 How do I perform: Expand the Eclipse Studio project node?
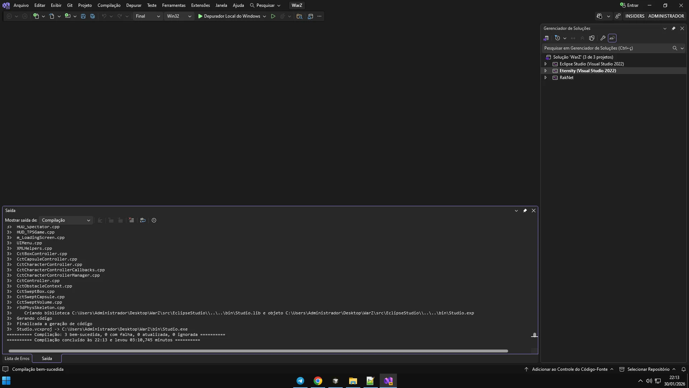pos(545,64)
